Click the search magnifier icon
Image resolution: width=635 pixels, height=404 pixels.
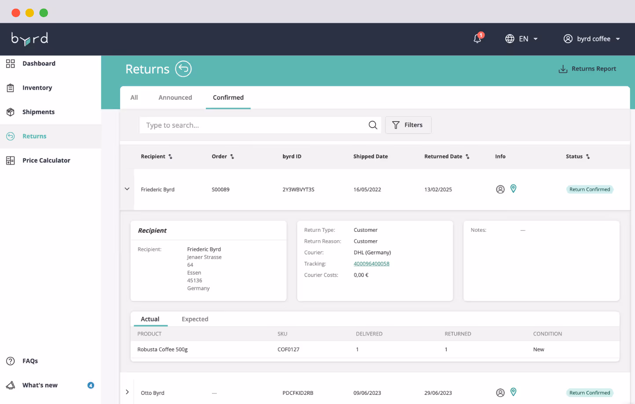point(372,125)
